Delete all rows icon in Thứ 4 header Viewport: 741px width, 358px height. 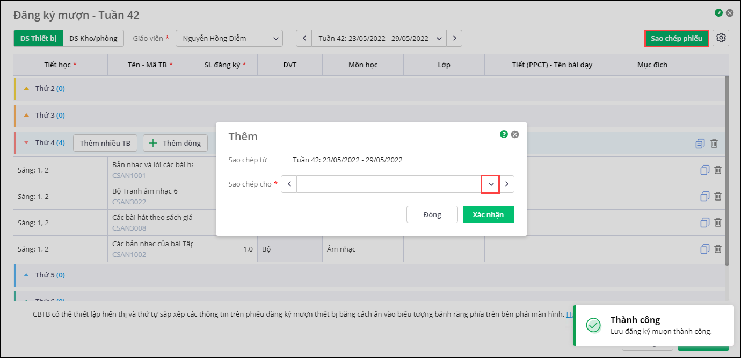(714, 144)
